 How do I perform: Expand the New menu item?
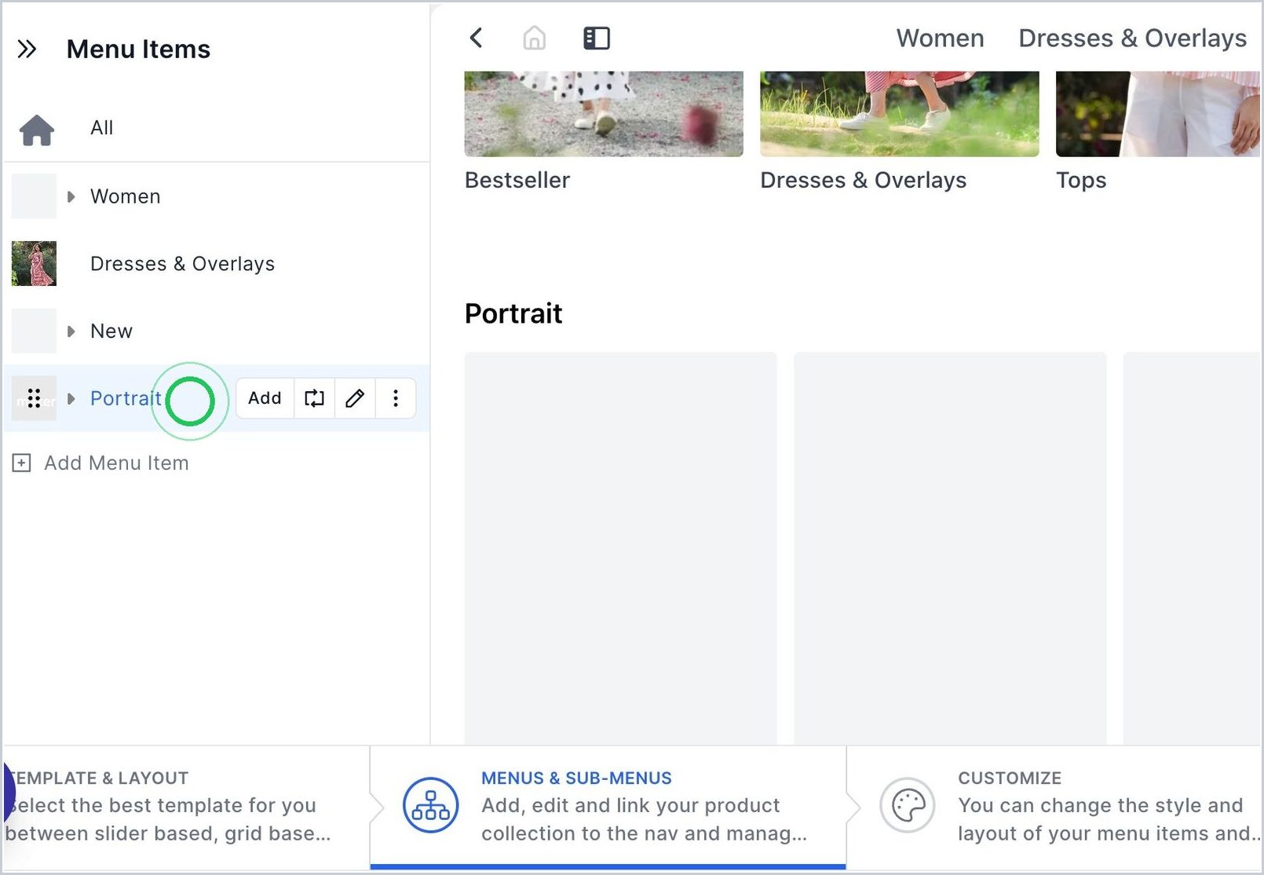coord(71,331)
